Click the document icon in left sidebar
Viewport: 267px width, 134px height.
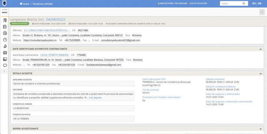pyautogui.click(x=5, y=20)
